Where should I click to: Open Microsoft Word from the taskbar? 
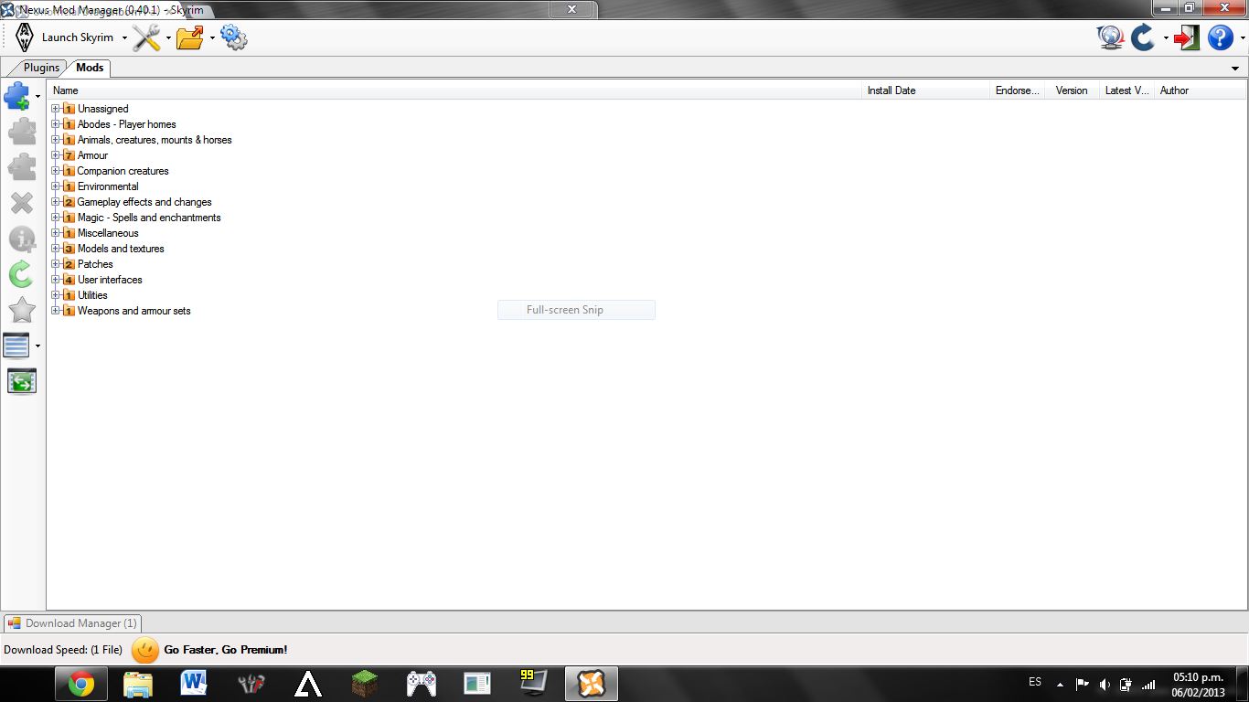pyautogui.click(x=194, y=684)
